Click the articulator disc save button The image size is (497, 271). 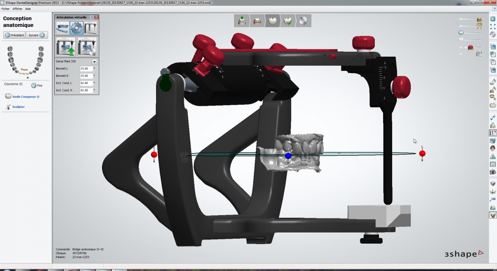coord(87,47)
